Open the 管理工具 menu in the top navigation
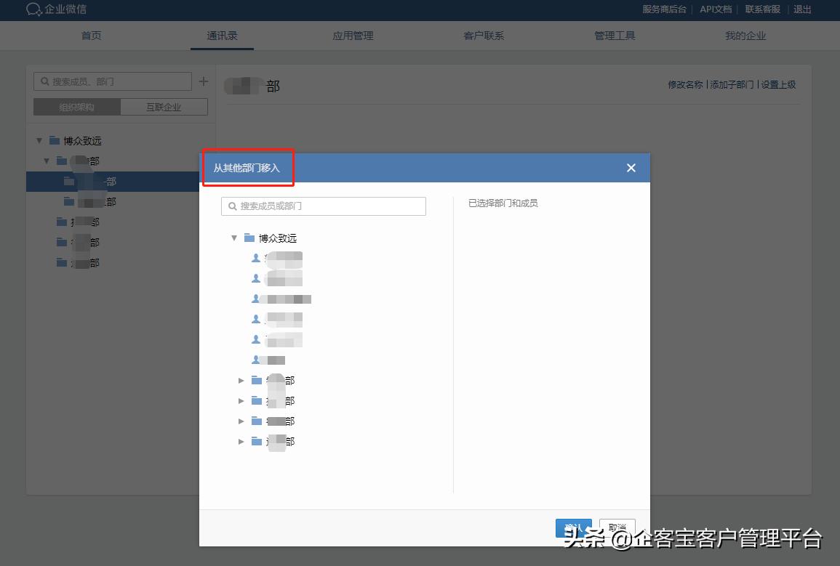This screenshot has height=566, width=840. click(x=614, y=34)
